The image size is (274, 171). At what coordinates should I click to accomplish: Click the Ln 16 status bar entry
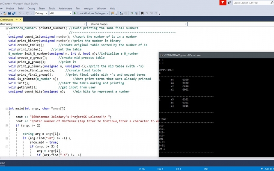[142, 169]
